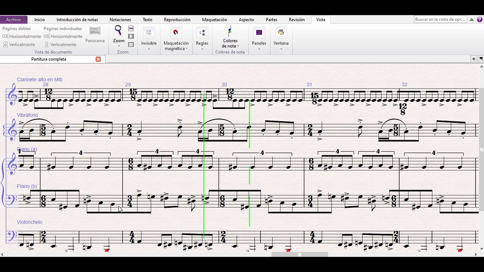Select the Violonchelo instrument name

(x=29, y=222)
